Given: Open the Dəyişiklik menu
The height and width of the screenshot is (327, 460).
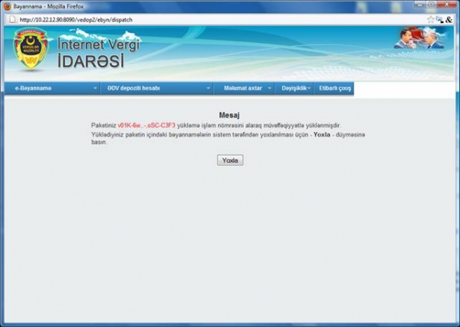Looking at the screenshot, I should [294, 88].
